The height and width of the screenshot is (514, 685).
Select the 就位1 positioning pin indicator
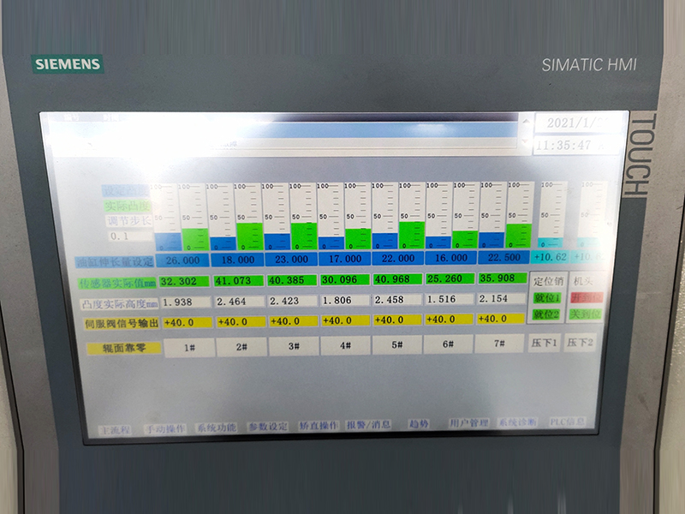click(x=546, y=297)
